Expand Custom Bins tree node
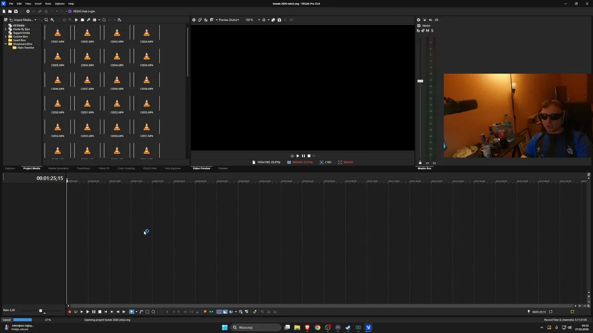 6,37
